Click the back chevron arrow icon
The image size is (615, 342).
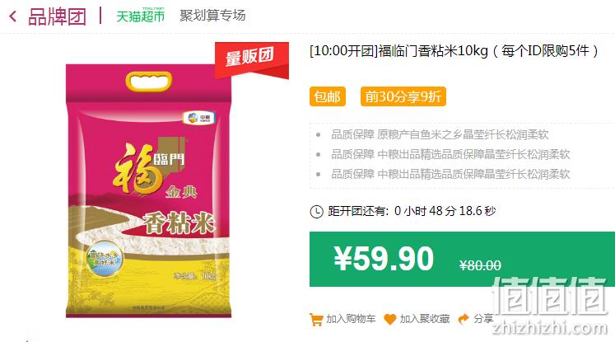[x=12, y=16]
